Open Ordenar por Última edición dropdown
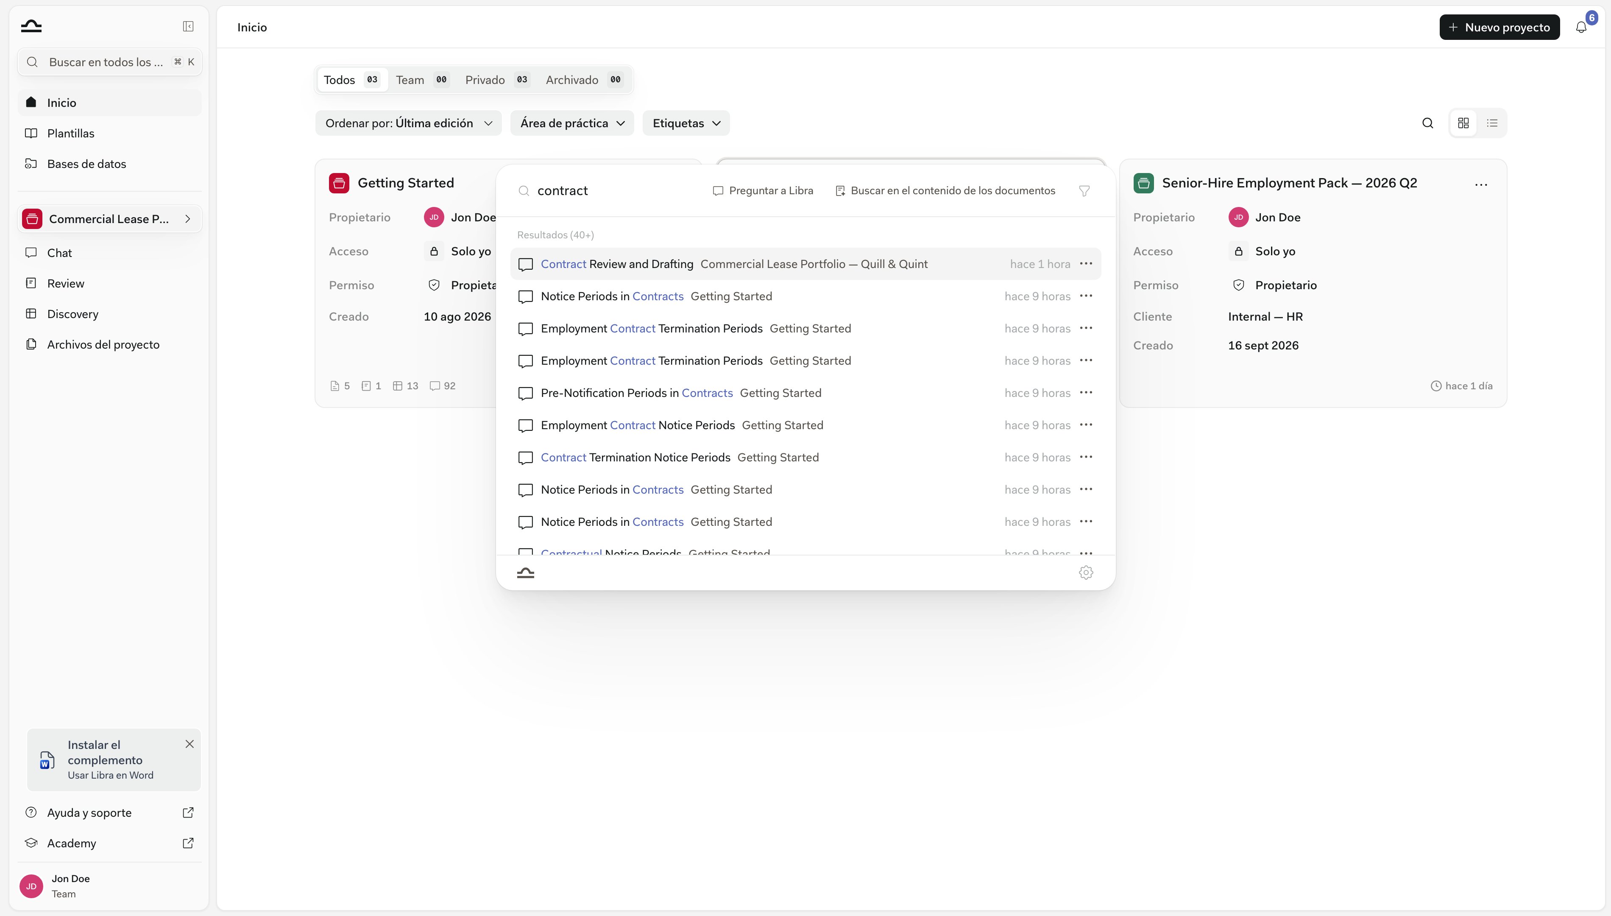 (x=409, y=123)
